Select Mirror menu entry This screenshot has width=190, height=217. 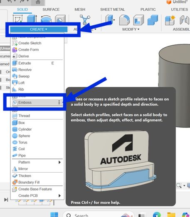point(37,169)
